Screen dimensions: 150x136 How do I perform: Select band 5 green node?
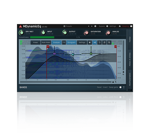tap(91, 54)
